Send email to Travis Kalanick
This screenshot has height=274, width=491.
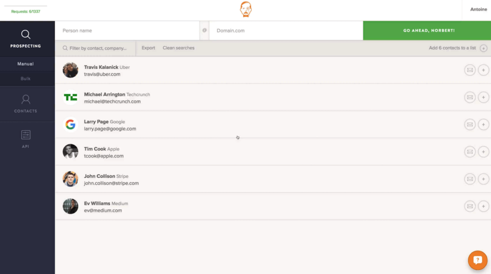tap(470, 70)
